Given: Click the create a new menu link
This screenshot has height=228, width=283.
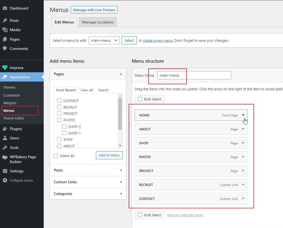Looking at the screenshot, I should click(158, 41).
